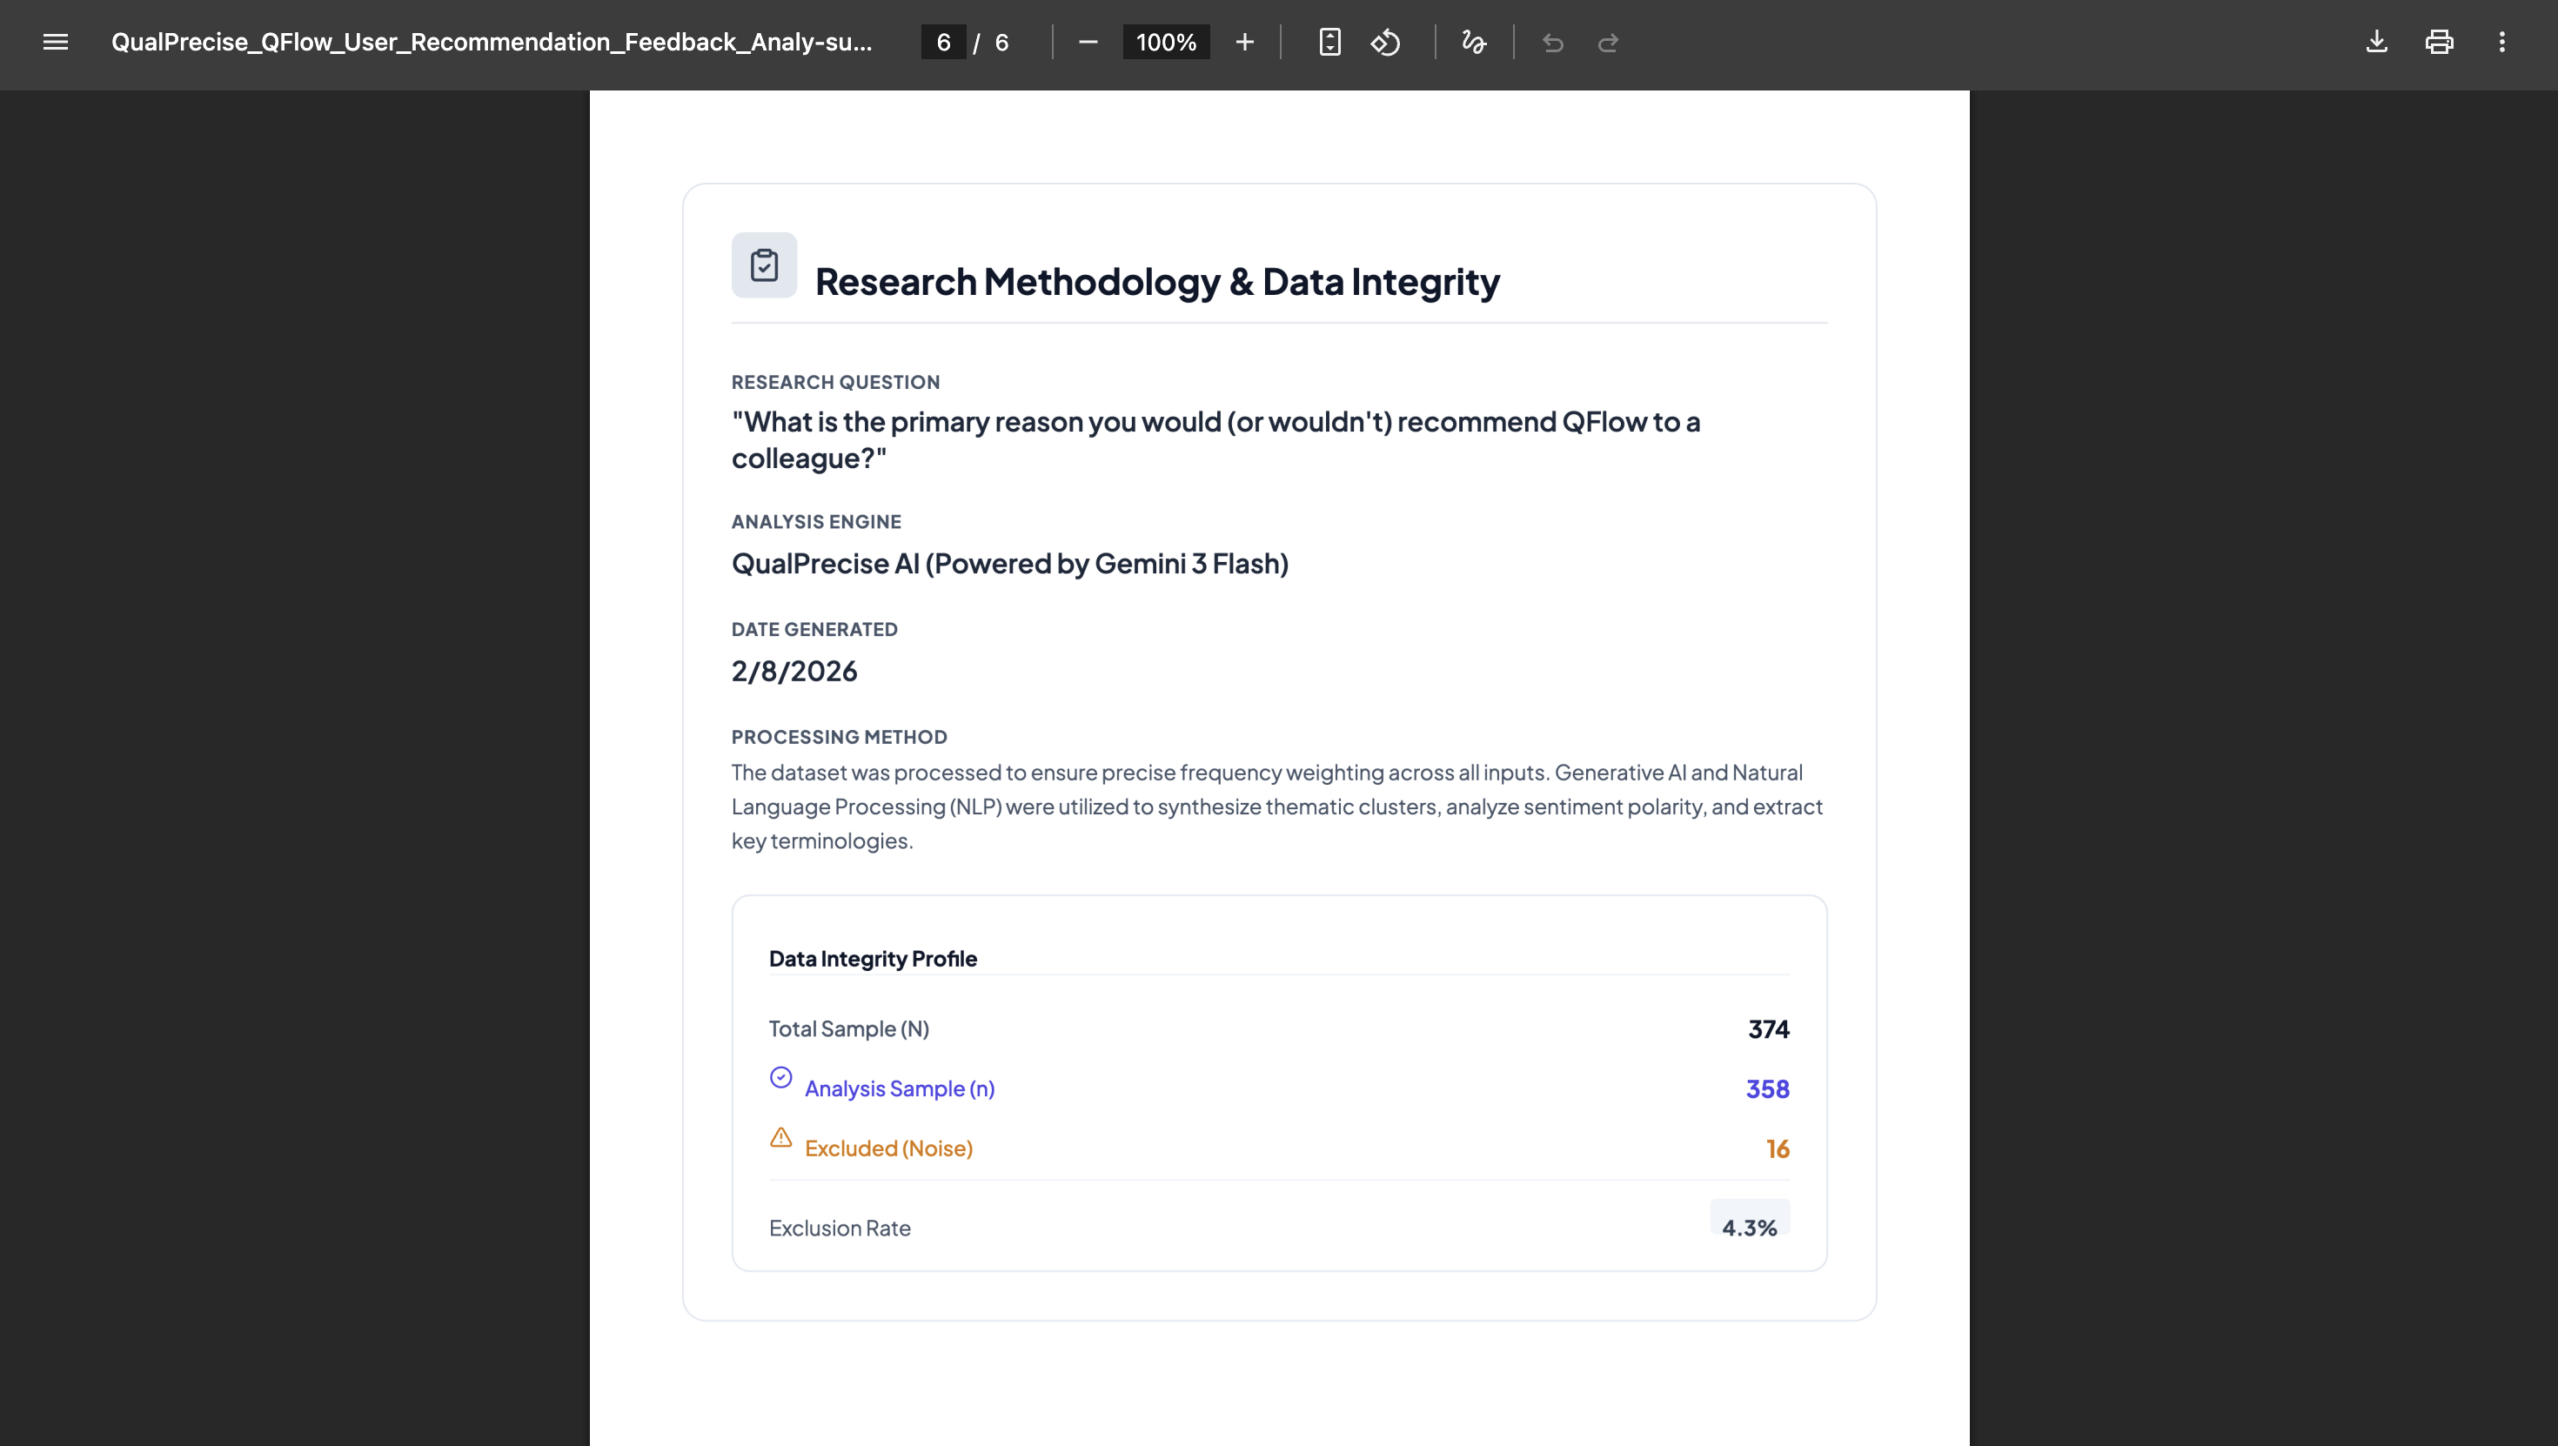Click the clipboard icon beside the heading
This screenshot has width=2558, height=1446.
(764, 265)
